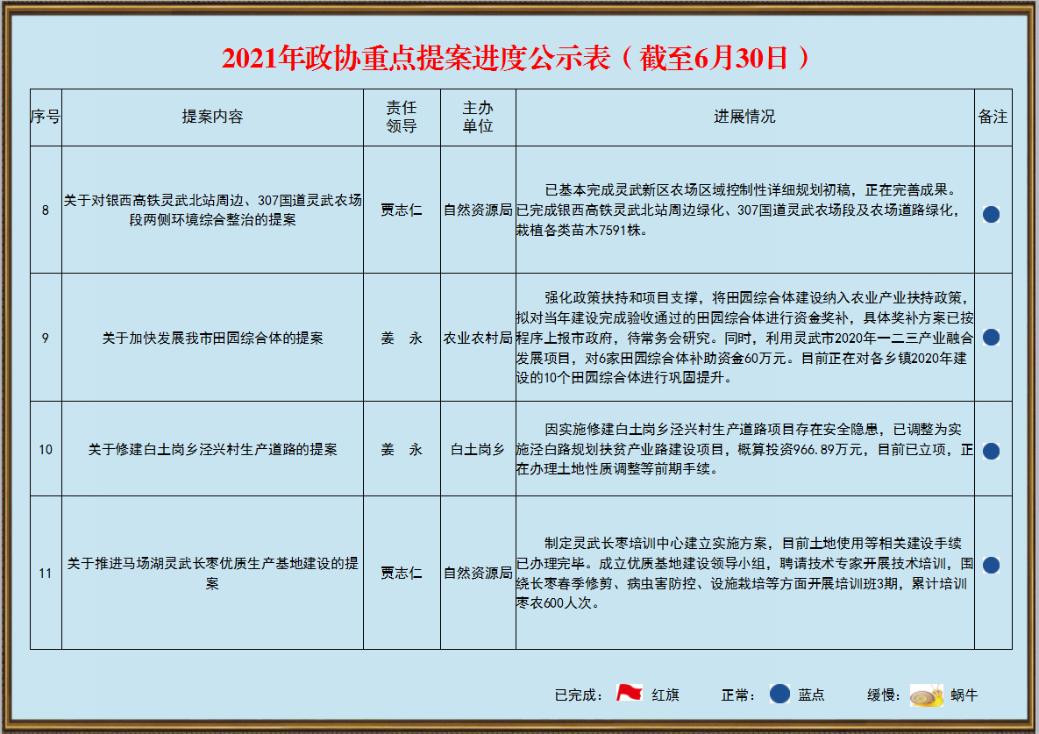Click the 已完成 legend label

578,695
